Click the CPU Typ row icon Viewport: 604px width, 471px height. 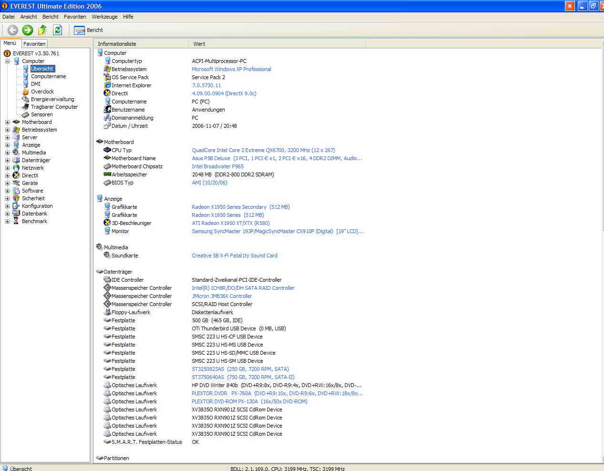click(x=107, y=150)
